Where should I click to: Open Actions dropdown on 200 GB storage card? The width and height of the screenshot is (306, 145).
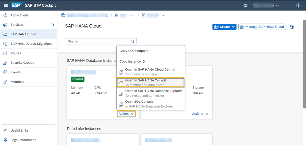(200, 114)
